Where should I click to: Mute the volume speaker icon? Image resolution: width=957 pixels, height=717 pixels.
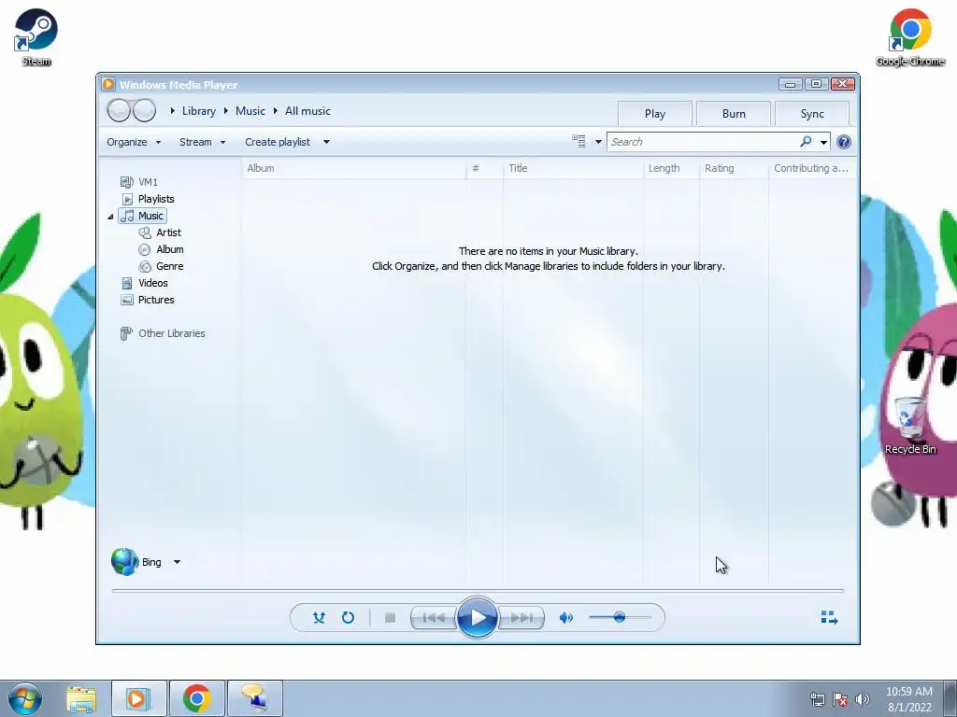pyautogui.click(x=565, y=618)
